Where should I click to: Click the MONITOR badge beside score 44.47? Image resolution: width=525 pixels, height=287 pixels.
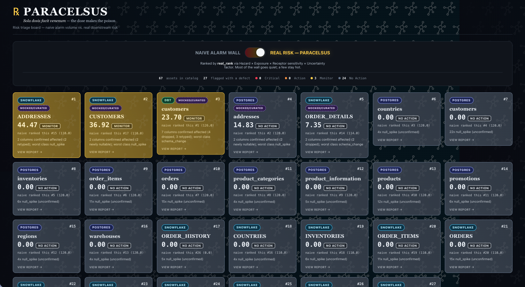click(x=50, y=126)
